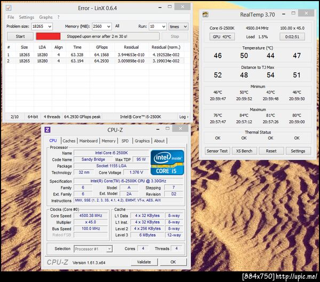Close the LinX window

182,7
